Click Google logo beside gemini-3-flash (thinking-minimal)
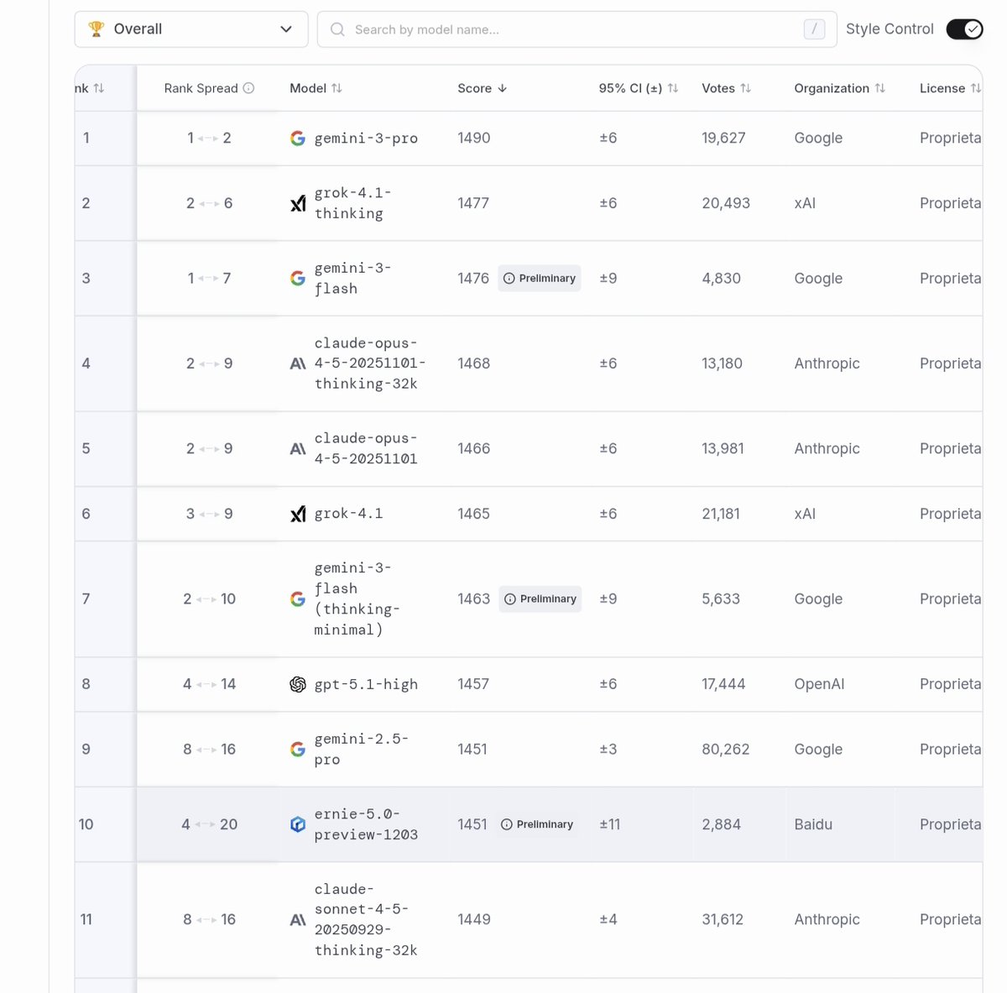1007x993 pixels. [298, 599]
